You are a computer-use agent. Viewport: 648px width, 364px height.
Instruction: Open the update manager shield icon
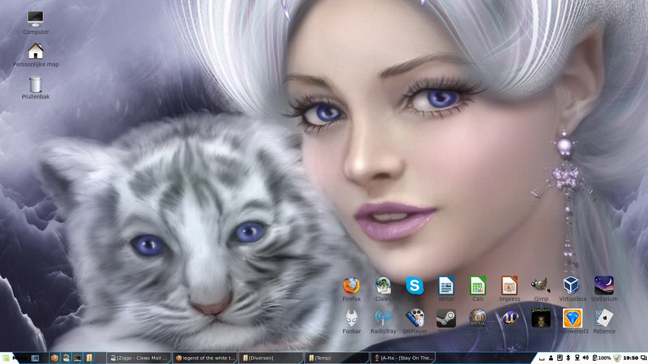[x=617, y=358]
